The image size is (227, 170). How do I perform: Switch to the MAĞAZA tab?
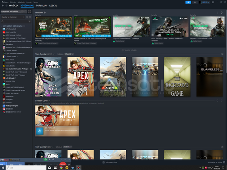tap(14, 6)
